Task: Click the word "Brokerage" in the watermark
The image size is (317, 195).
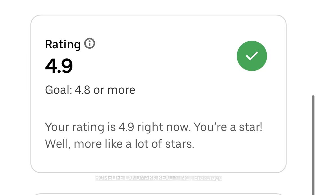Action: (x=208, y=178)
